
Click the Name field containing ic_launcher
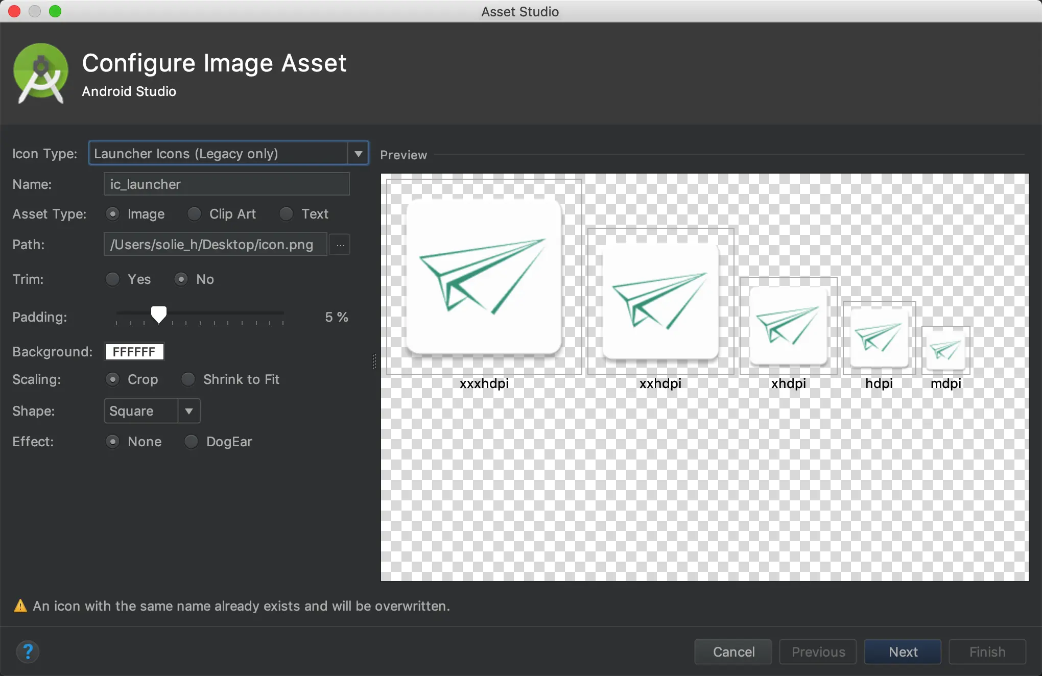coord(227,184)
